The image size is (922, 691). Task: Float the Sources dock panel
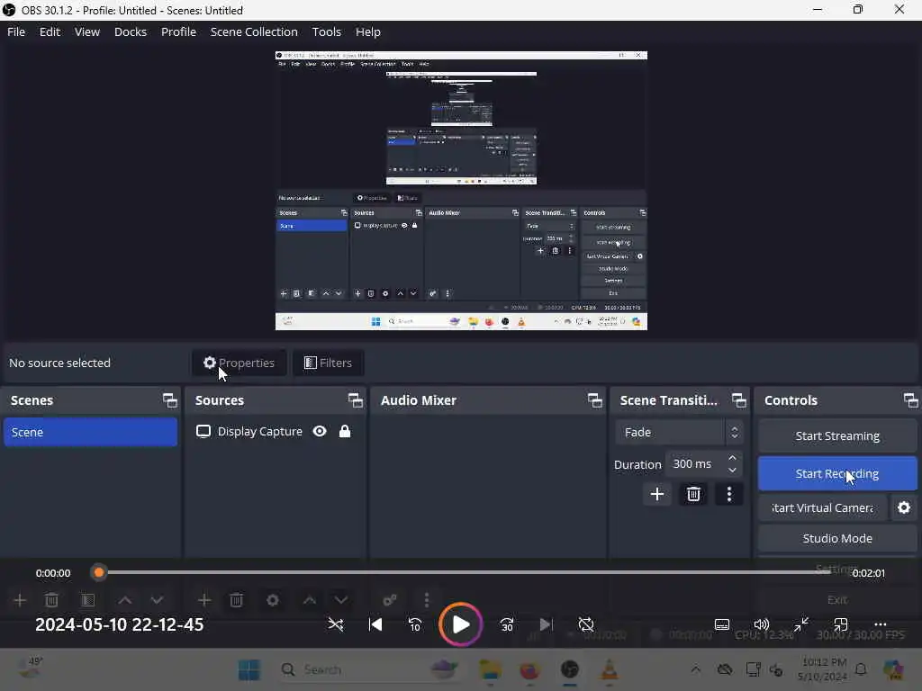tap(355, 400)
